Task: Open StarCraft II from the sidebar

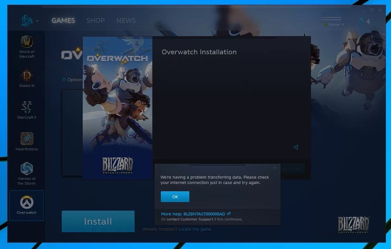Action: click(x=27, y=108)
